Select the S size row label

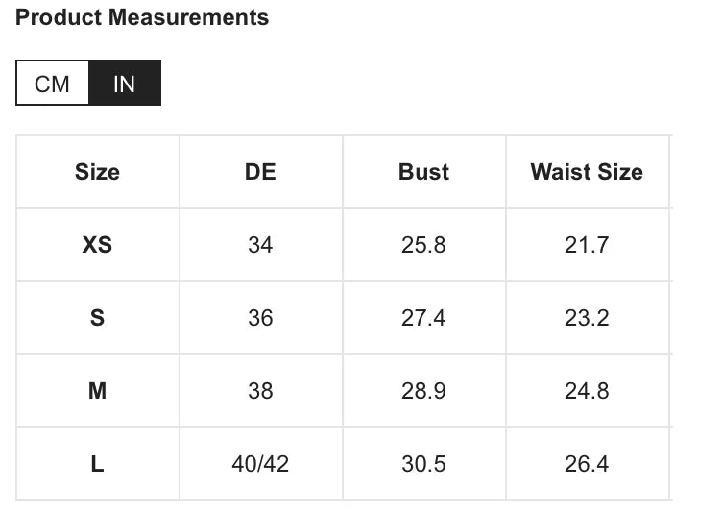click(x=97, y=318)
